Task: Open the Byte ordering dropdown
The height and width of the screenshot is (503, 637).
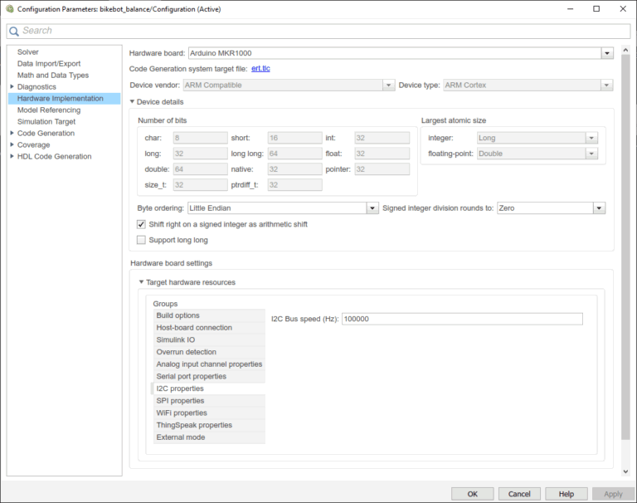Action: coord(372,208)
